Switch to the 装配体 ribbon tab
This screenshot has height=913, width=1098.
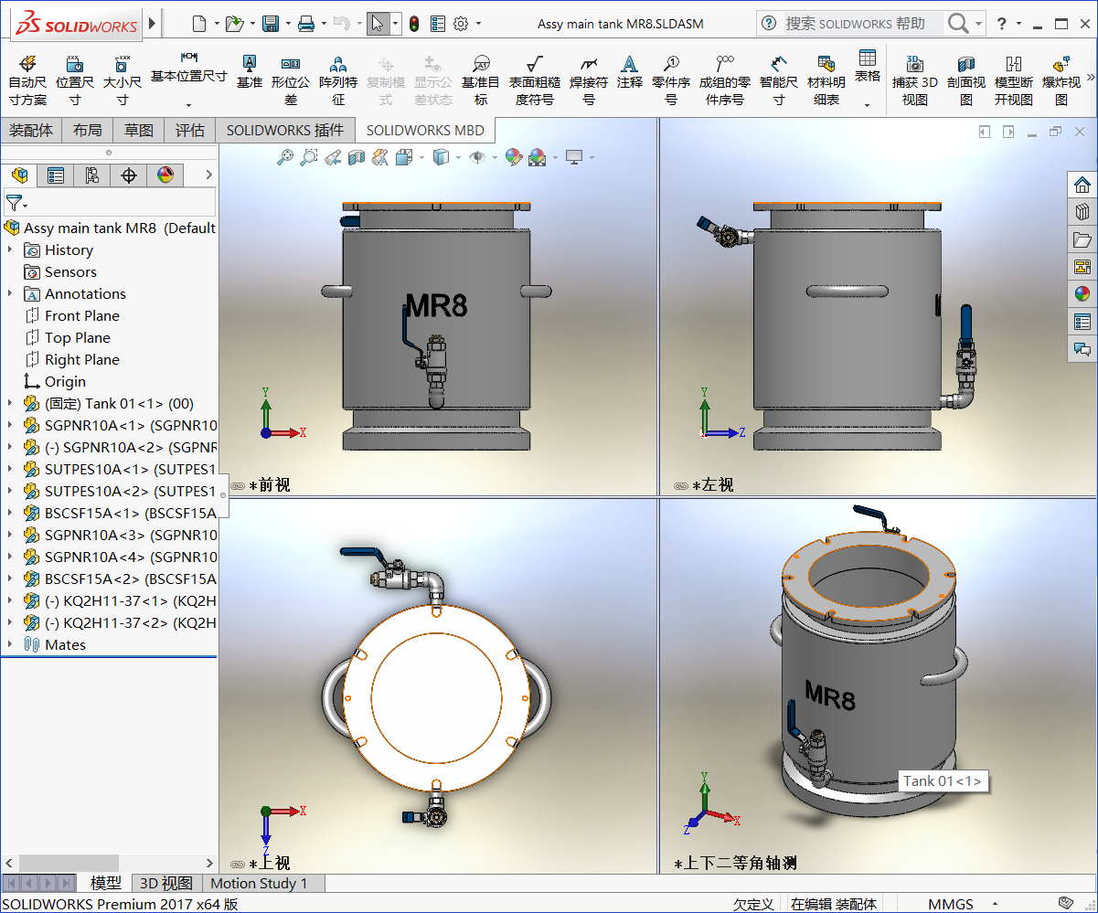pyautogui.click(x=31, y=131)
